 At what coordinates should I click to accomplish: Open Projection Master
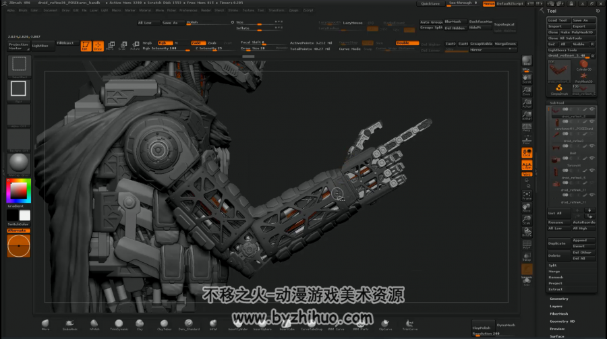[x=19, y=46]
